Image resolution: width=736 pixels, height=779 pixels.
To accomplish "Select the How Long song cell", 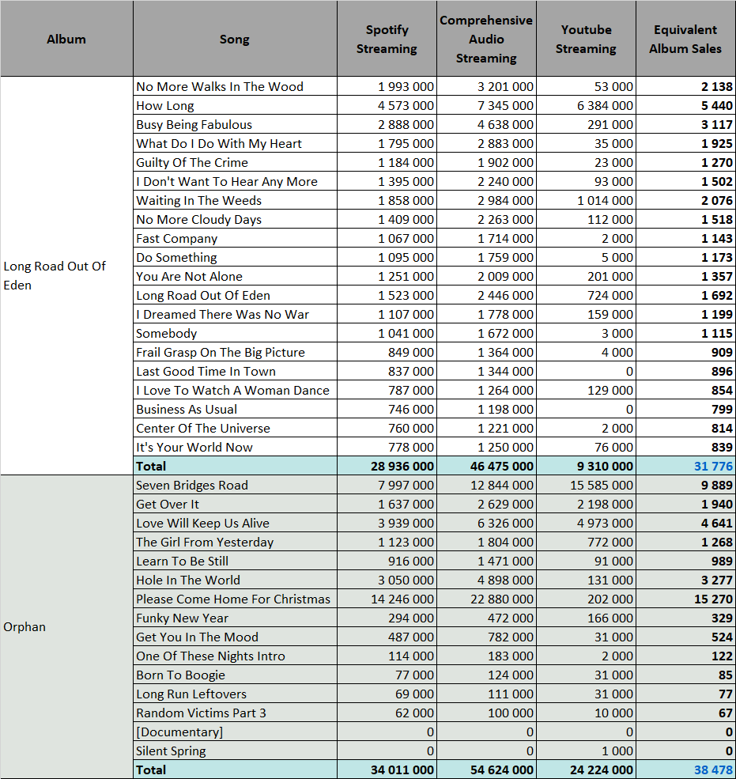I will [235, 105].
